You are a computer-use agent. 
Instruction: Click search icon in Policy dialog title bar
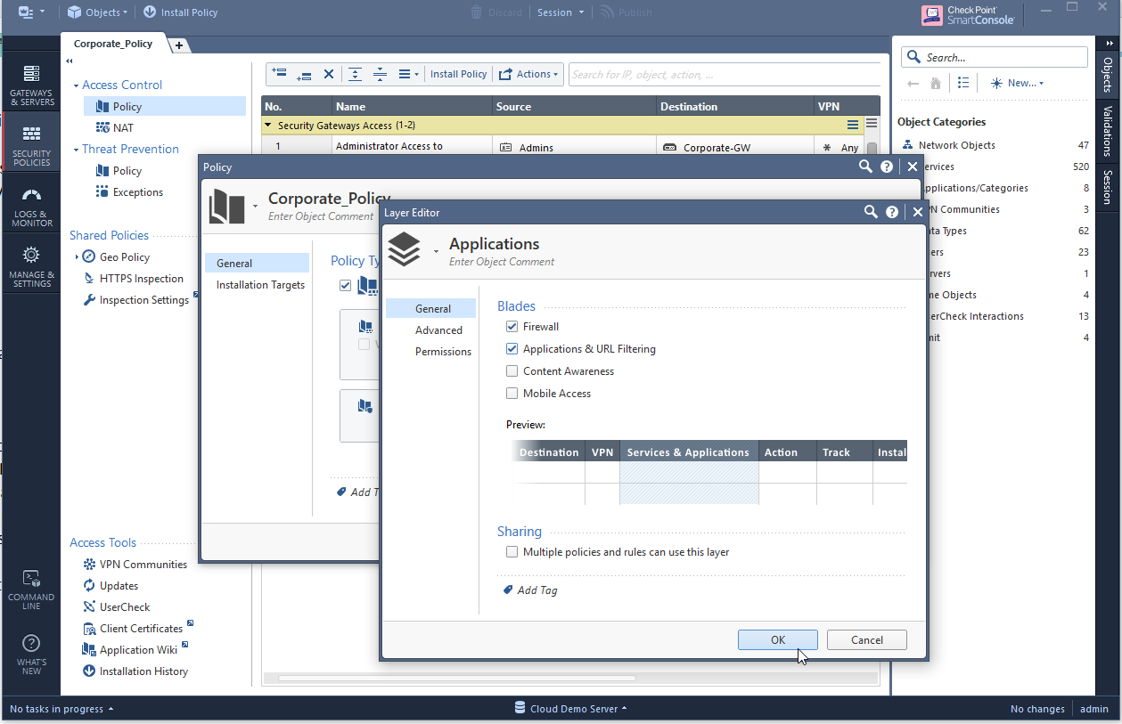[x=864, y=167]
